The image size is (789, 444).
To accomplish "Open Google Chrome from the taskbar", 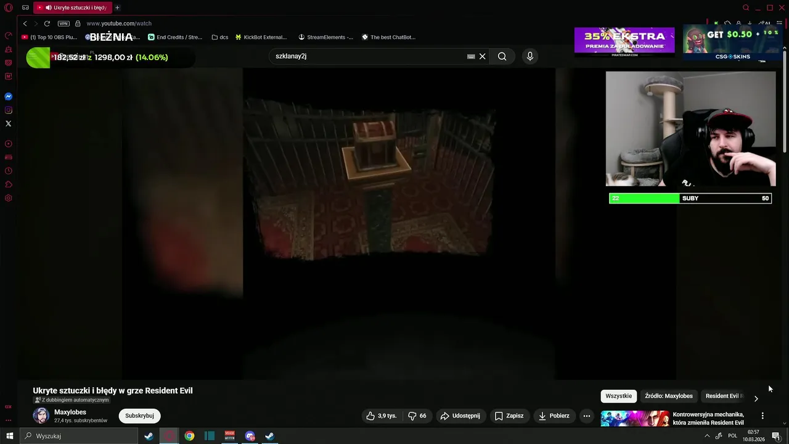I will click(189, 436).
